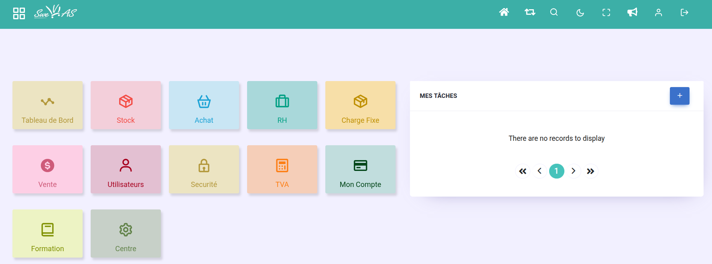Add a new task with plus button

[680, 96]
